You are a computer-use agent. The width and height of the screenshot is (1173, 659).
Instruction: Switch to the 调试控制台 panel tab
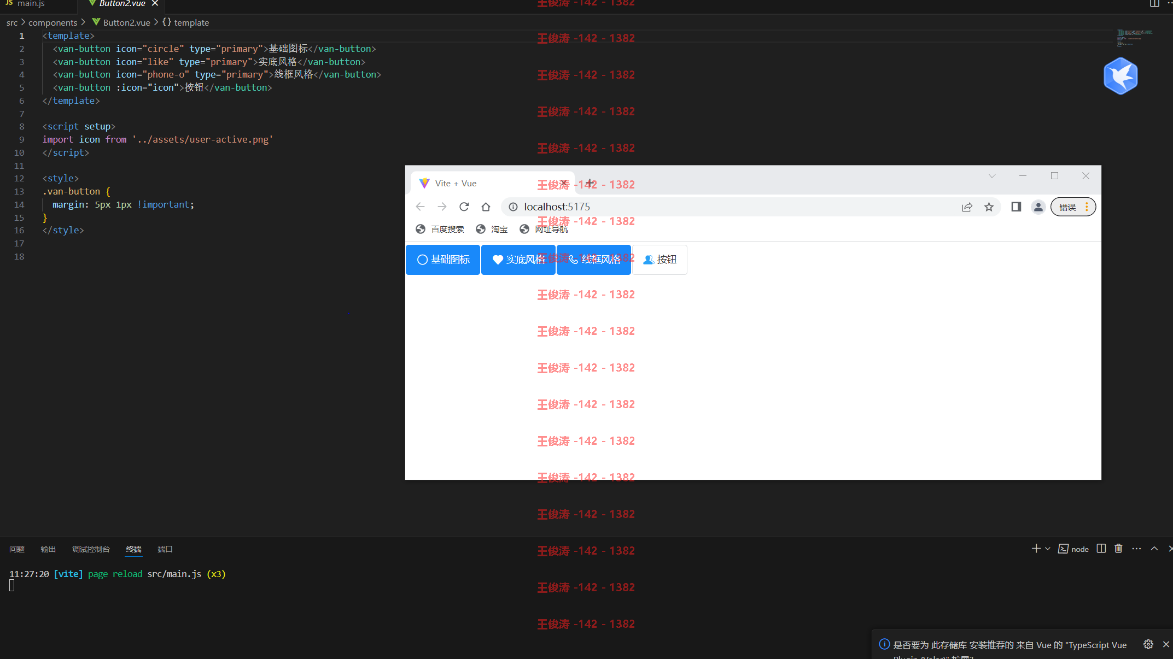click(91, 549)
